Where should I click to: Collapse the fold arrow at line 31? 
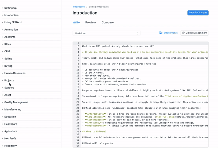coord(80,132)
